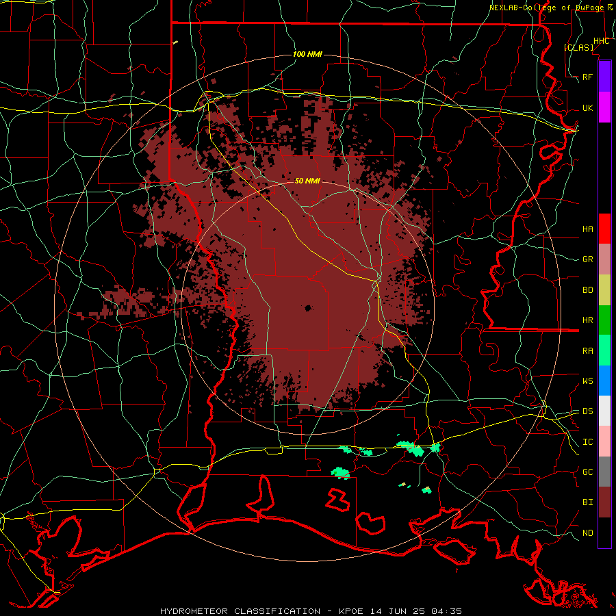This screenshot has height=616, width=616.
Task: Click the WS label in legend
Action: click(587, 381)
